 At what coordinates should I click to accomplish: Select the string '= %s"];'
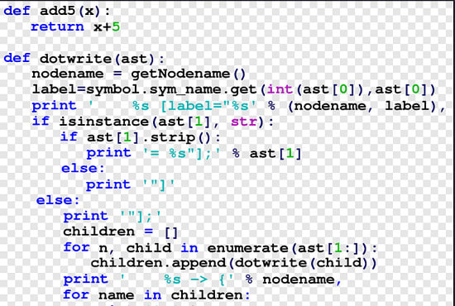coord(182,153)
